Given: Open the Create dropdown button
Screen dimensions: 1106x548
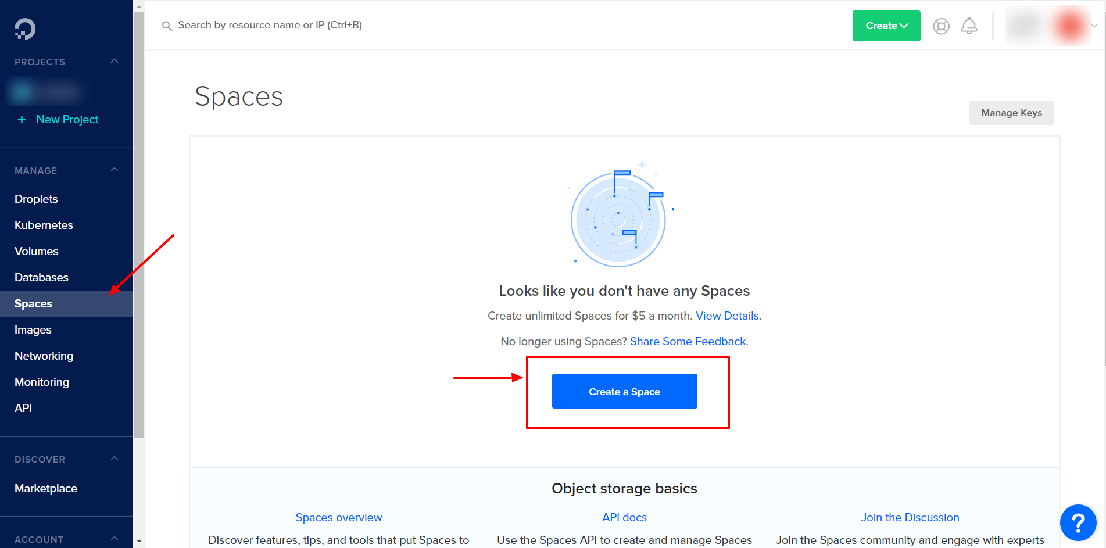Looking at the screenshot, I should point(886,26).
